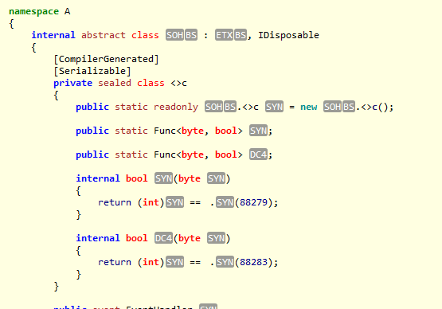Image resolution: width=442 pixels, height=309 pixels.
Task: Click 'class' keyword on the abstract class line
Action: tap(145, 35)
